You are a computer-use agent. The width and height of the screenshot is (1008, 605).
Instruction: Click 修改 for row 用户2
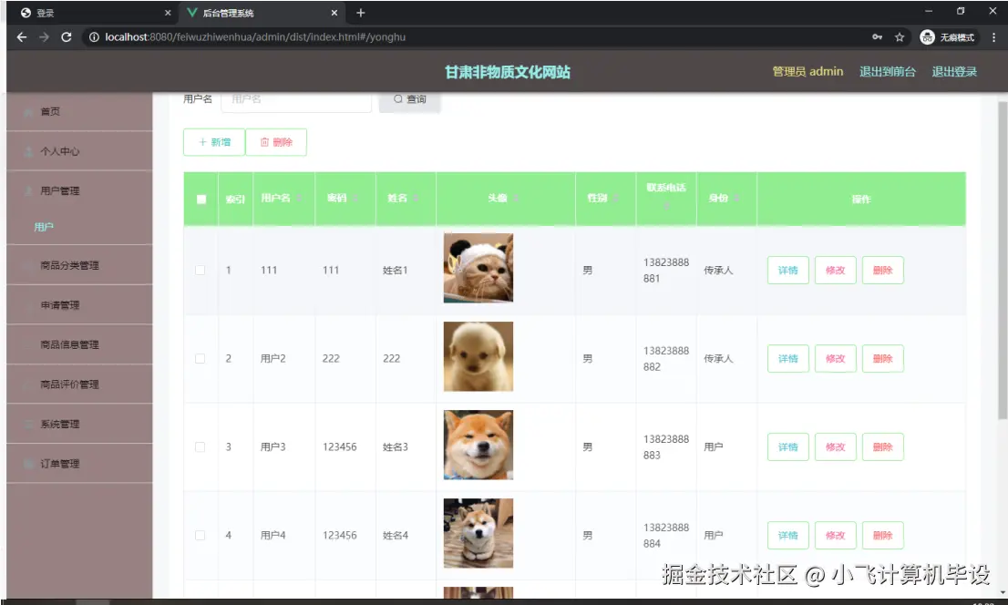point(835,358)
